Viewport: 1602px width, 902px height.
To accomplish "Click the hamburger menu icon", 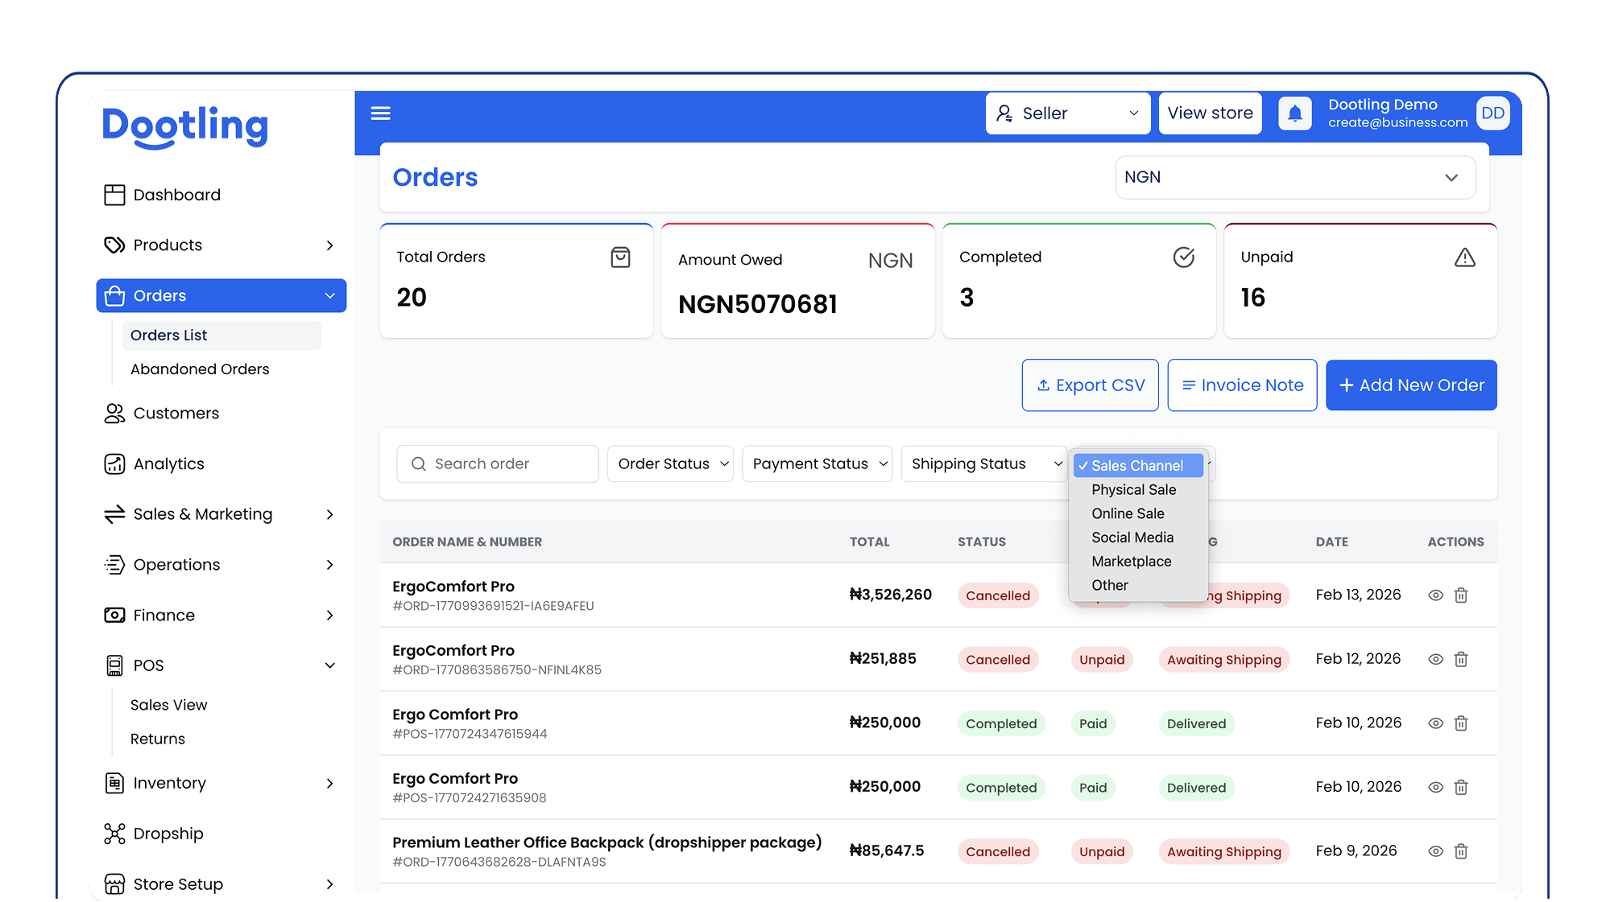I will [x=380, y=113].
